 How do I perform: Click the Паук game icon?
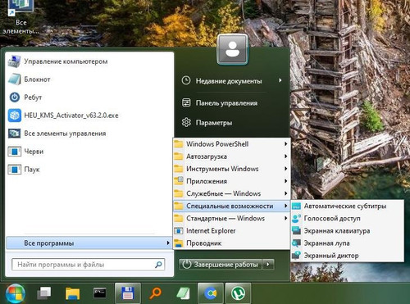coord(14,170)
